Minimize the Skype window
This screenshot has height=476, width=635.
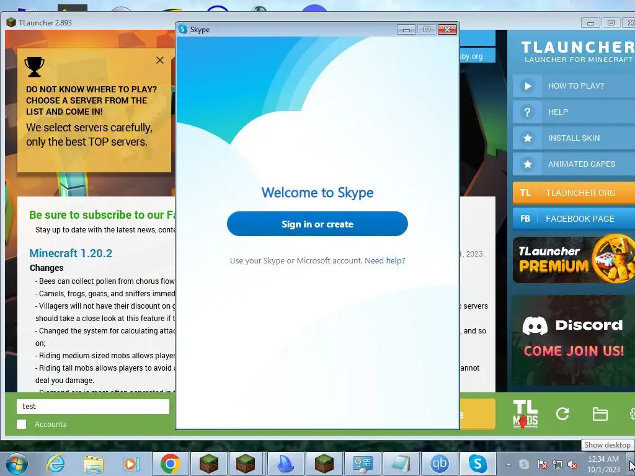[x=406, y=30]
